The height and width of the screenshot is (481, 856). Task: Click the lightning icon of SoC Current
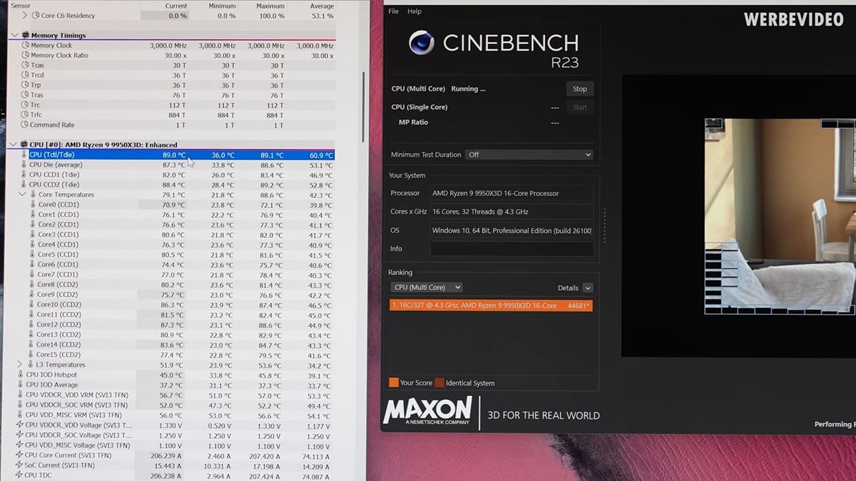pyautogui.click(x=19, y=465)
